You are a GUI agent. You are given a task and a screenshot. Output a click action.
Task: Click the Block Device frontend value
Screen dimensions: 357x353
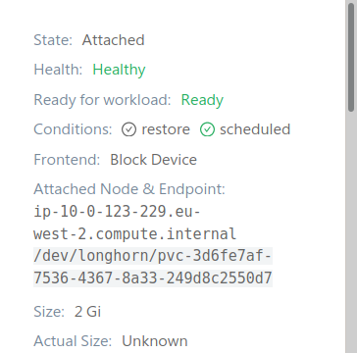(x=153, y=160)
